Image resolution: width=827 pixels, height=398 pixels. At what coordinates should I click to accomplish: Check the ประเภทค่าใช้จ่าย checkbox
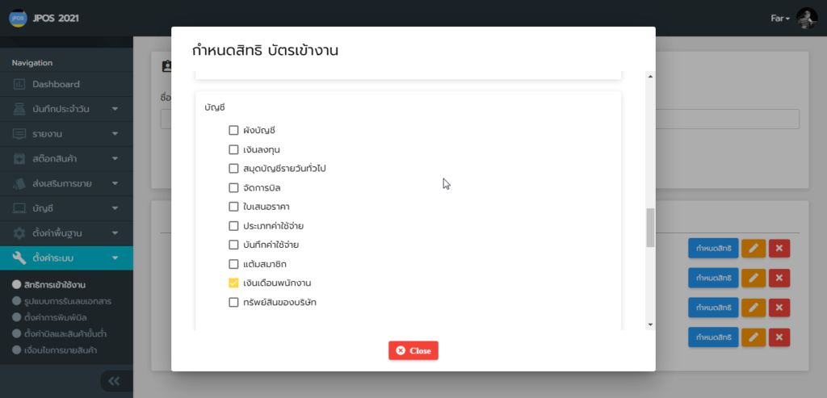[233, 226]
